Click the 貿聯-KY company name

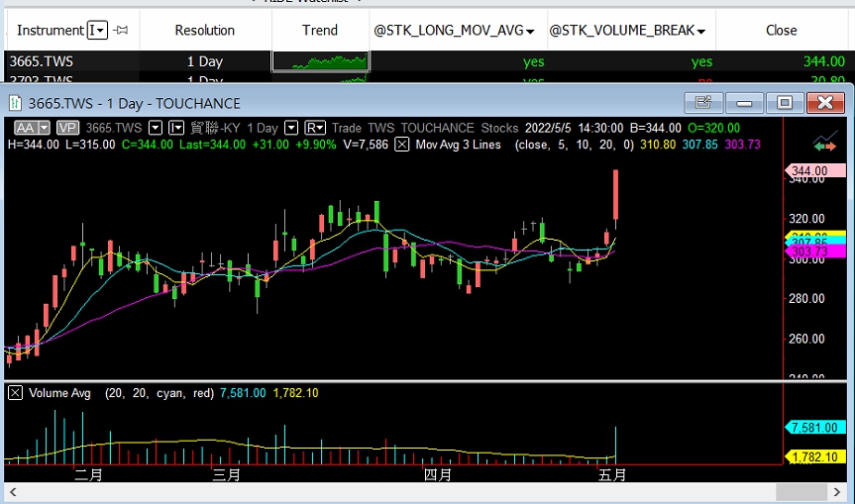tap(215, 128)
